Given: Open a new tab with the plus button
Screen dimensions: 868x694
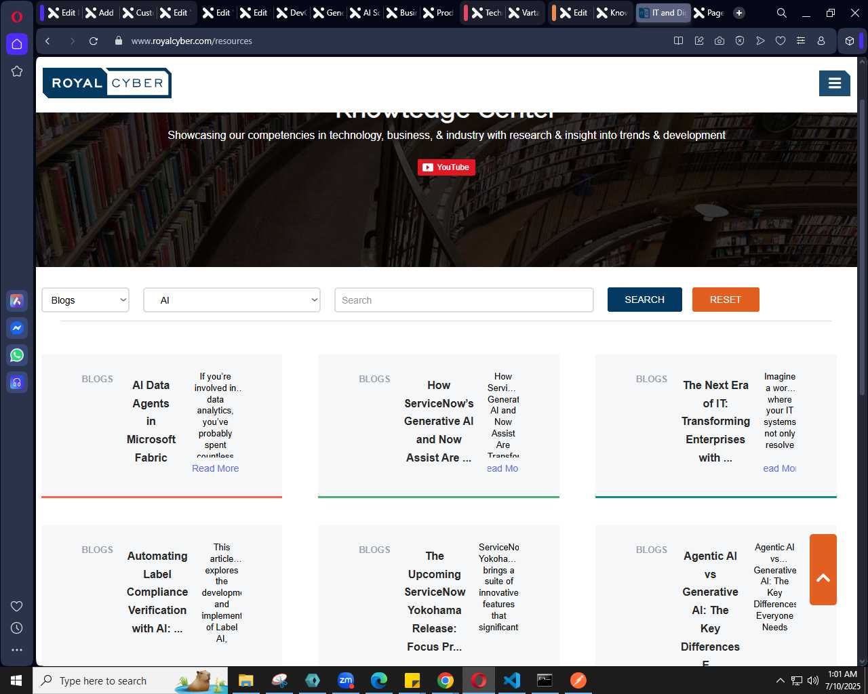Looking at the screenshot, I should pos(739,13).
